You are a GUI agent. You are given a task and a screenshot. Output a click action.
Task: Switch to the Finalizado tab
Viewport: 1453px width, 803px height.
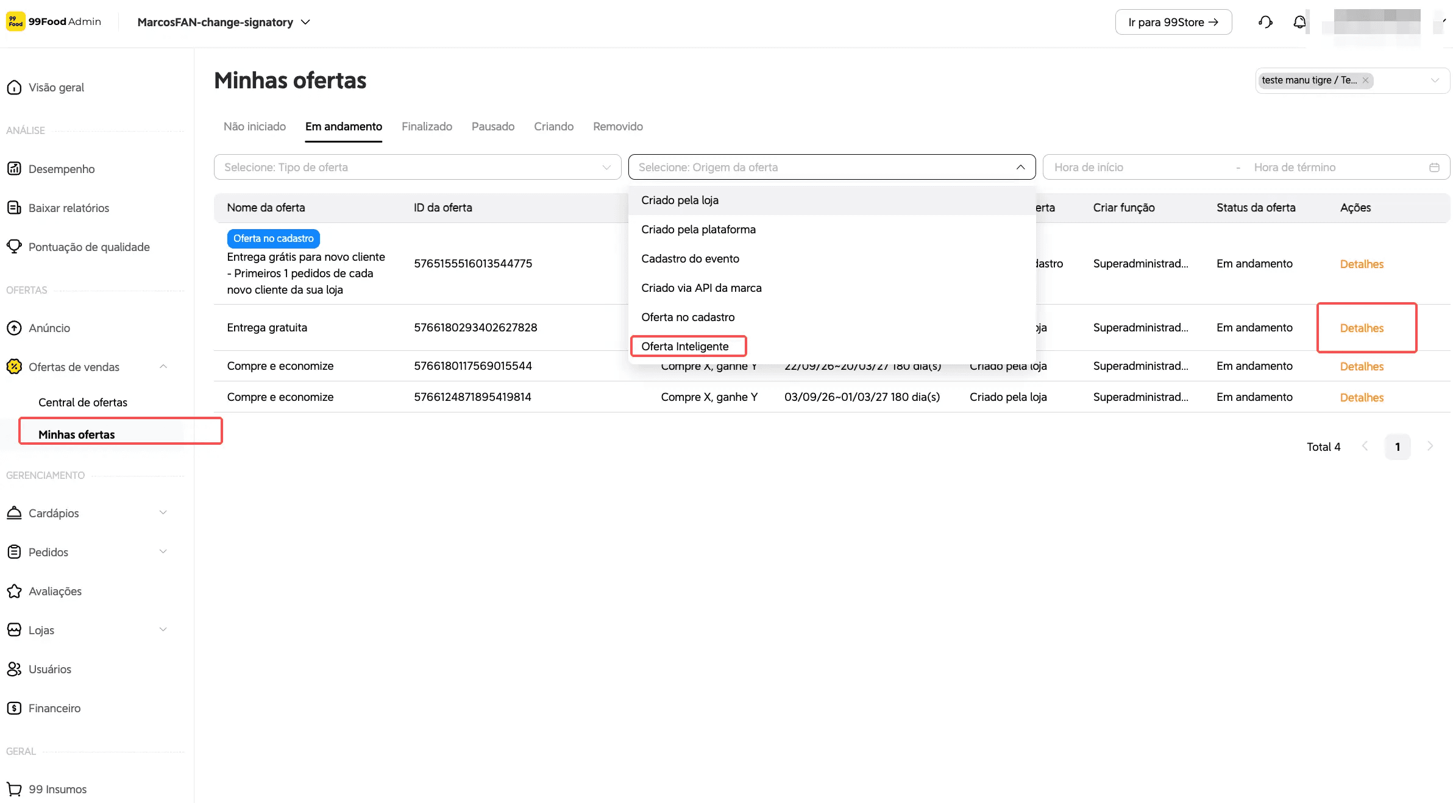427,126
